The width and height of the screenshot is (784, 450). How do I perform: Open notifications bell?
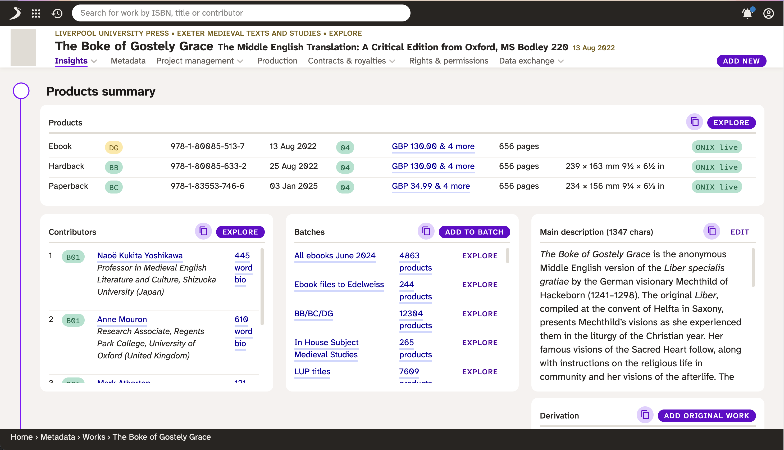[x=747, y=13]
